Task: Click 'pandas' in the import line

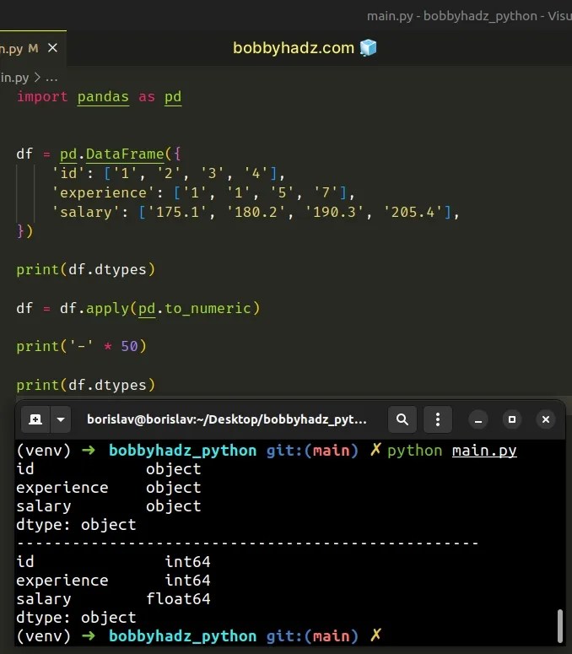Action: pyautogui.click(x=103, y=97)
